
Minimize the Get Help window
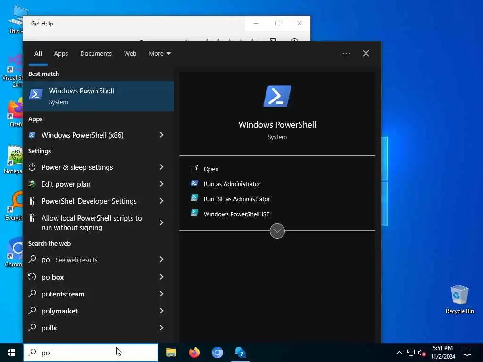pos(256,23)
